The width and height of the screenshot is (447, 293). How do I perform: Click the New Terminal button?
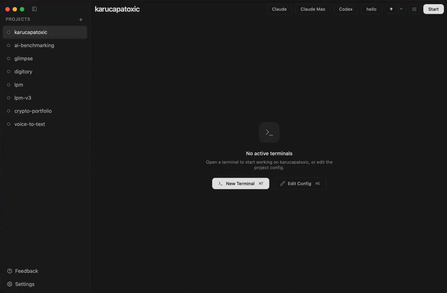(241, 183)
